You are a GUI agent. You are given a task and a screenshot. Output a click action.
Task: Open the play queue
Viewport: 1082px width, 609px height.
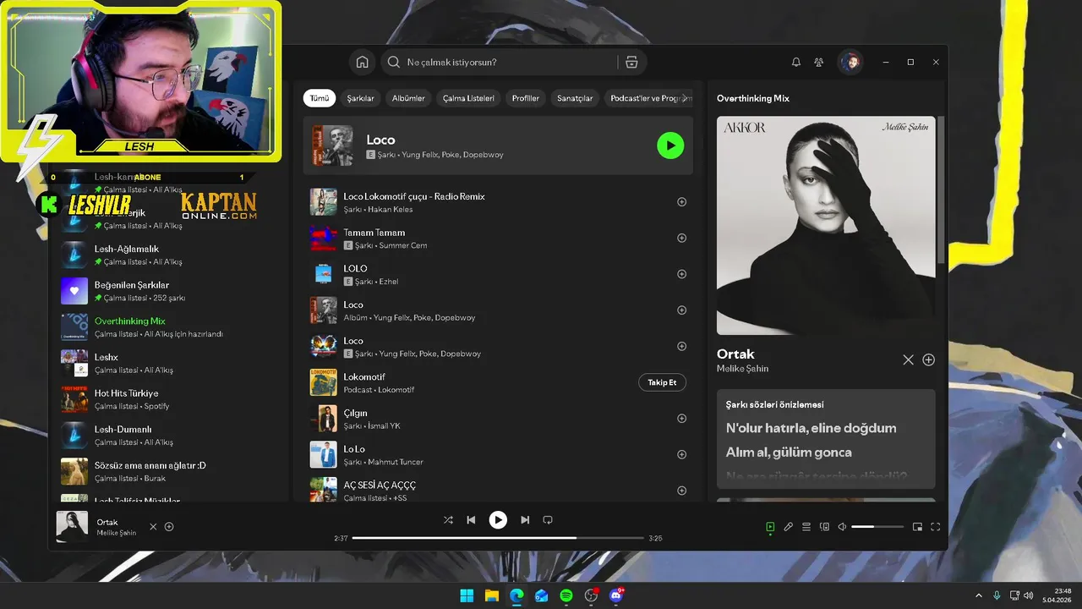806,527
